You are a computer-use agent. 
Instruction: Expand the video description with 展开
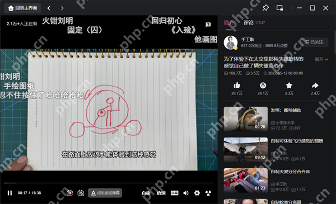tap(321, 59)
